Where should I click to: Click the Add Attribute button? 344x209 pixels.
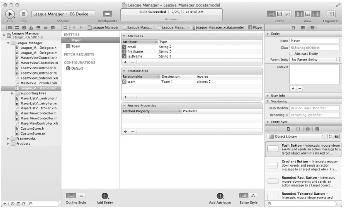click(220, 196)
